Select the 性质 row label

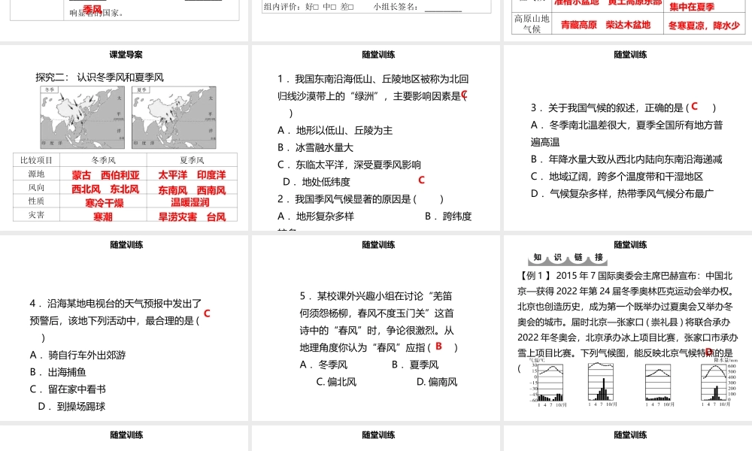tap(36, 201)
